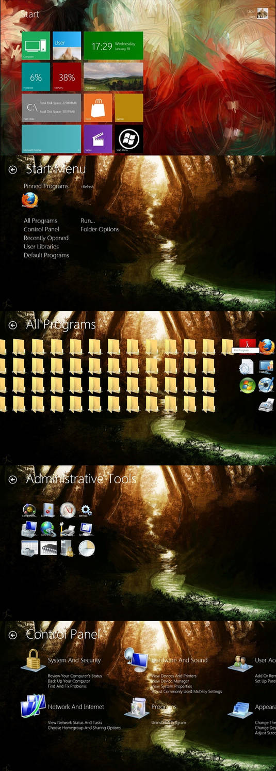Click Uninstall A Program link
Image resolution: width=276 pixels, height=771 pixels.
[x=168, y=723]
